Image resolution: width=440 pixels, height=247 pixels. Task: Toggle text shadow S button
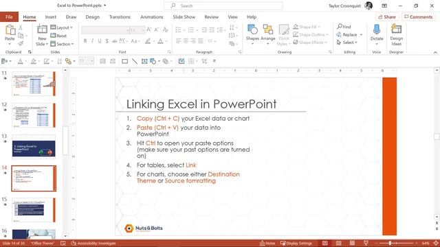tap(107, 41)
